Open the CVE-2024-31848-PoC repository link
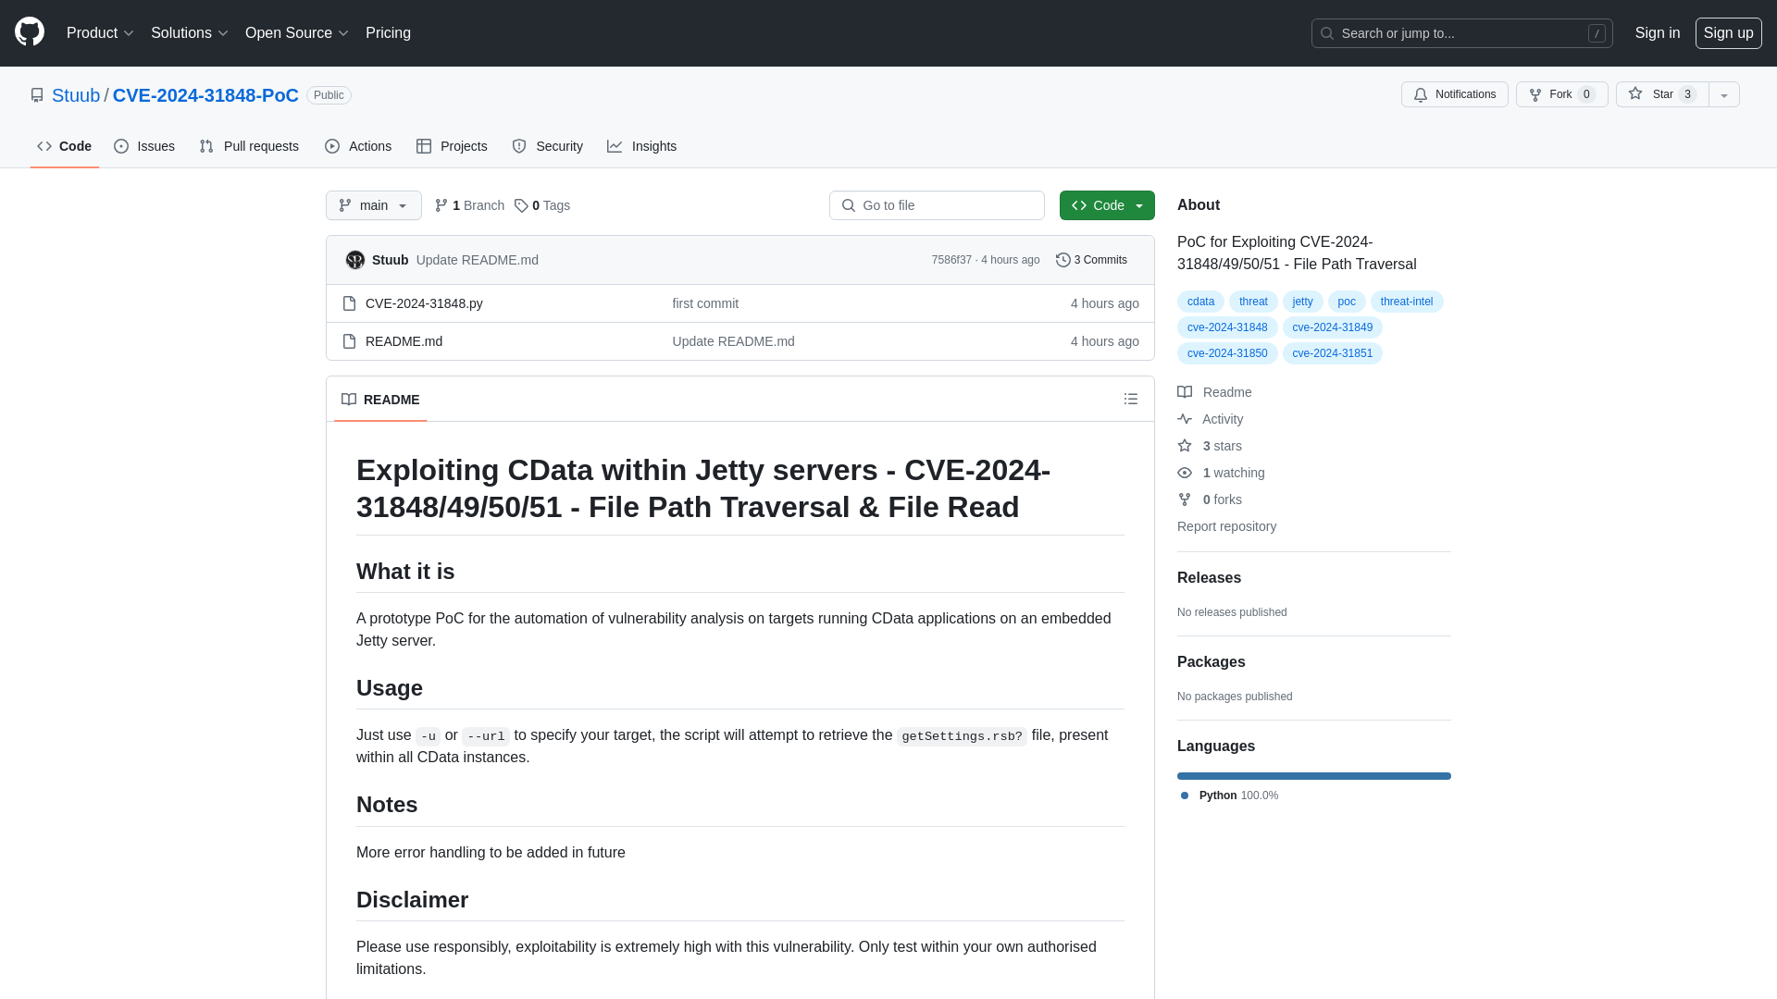 point(205,95)
